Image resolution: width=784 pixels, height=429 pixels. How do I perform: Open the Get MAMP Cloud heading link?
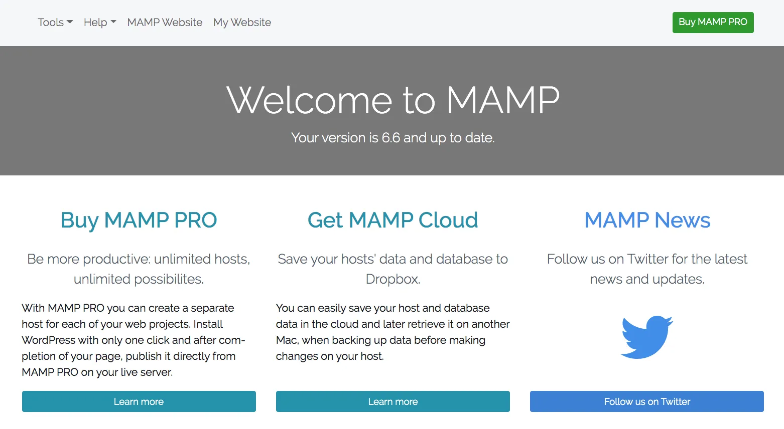pos(393,221)
